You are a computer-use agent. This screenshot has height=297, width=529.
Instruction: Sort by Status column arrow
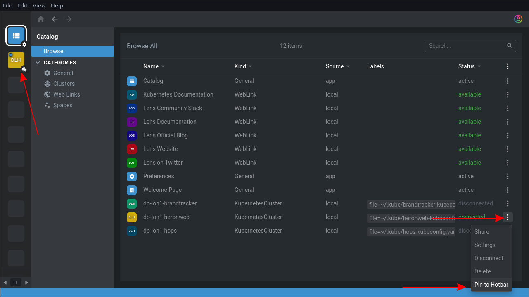pyautogui.click(x=479, y=66)
